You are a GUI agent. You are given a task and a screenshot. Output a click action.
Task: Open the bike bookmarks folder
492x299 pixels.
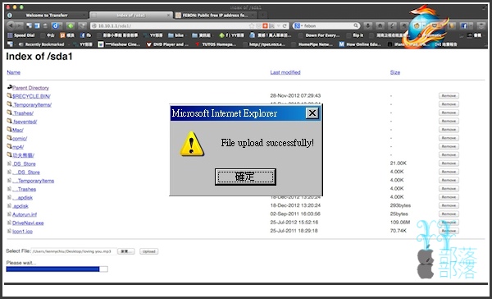coord(175,35)
